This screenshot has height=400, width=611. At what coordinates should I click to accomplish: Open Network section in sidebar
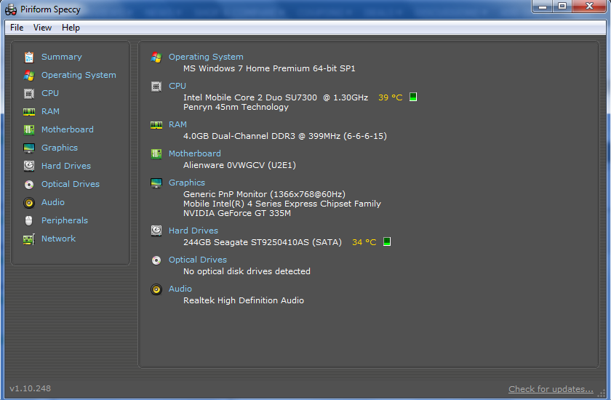58,239
